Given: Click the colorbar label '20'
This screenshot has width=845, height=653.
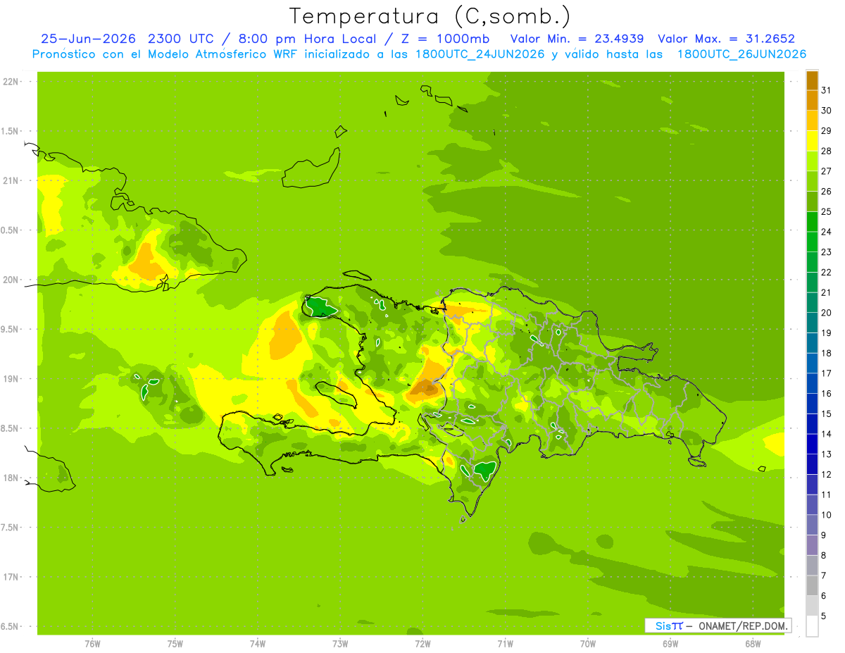Looking at the screenshot, I should coord(827,313).
